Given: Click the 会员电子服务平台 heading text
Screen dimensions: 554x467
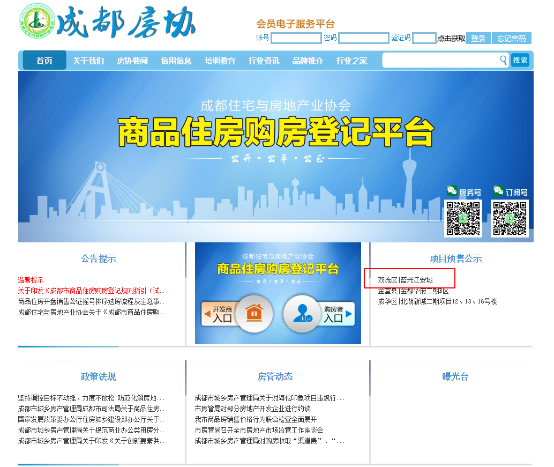Looking at the screenshot, I should (295, 24).
